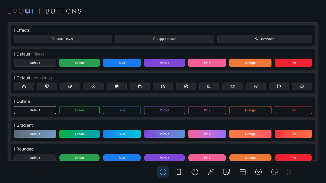This screenshot has height=183, width=326.
Task: Click the rounded Pink button
Action: (207, 158)
